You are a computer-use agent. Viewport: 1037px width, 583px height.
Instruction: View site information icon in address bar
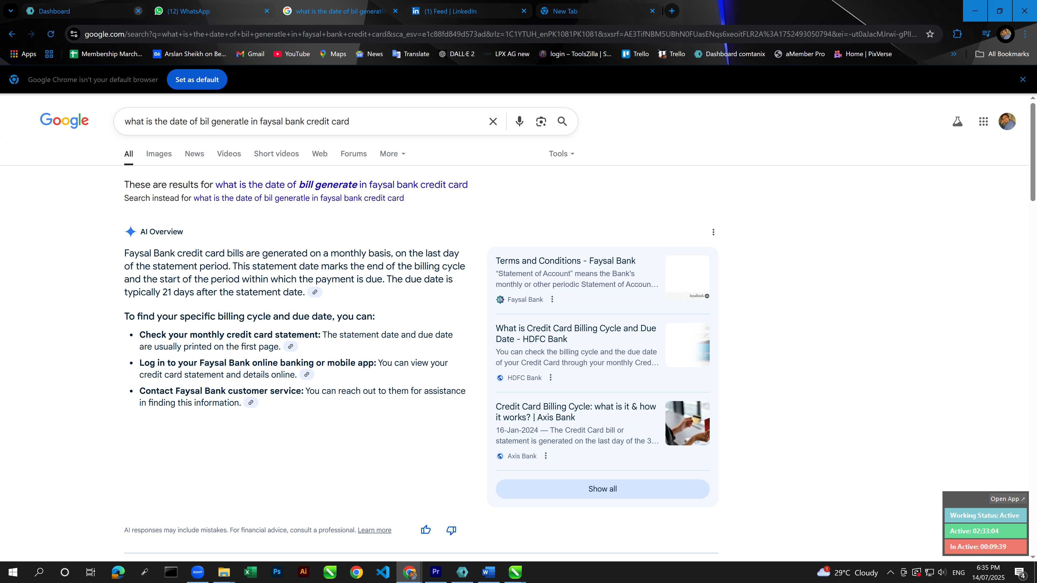[74, 34]
